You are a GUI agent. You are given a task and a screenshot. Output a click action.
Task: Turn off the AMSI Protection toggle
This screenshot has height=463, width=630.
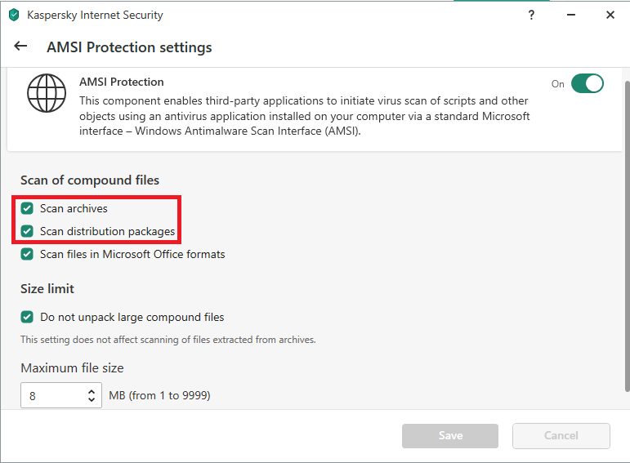tap(587, 83)
